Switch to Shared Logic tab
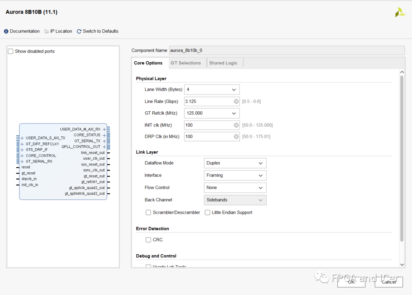Viewport: 412px width, 295px height. [x=223, y=63]
